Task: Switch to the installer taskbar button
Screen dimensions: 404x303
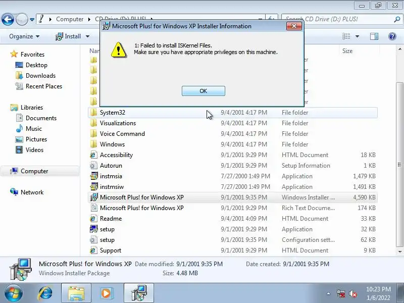Action: [x=139, y=293]
